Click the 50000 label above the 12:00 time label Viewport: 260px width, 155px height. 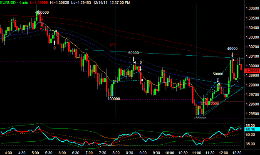click(218, 74)
